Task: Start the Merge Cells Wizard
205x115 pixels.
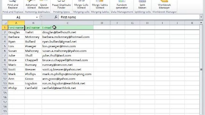Action: pos(81,5)
